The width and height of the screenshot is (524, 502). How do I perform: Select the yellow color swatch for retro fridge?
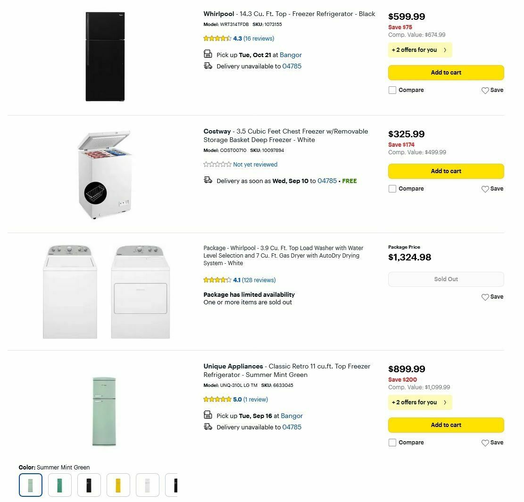(x=118, y=485)
